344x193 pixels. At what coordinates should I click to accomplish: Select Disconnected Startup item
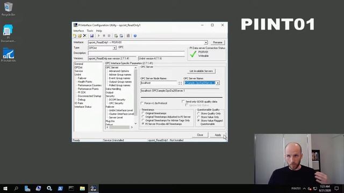coord(89,96)
